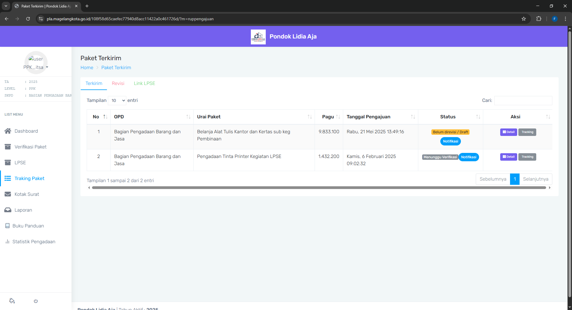Open browser extensions puzzle icon

[x=539, y=19]
